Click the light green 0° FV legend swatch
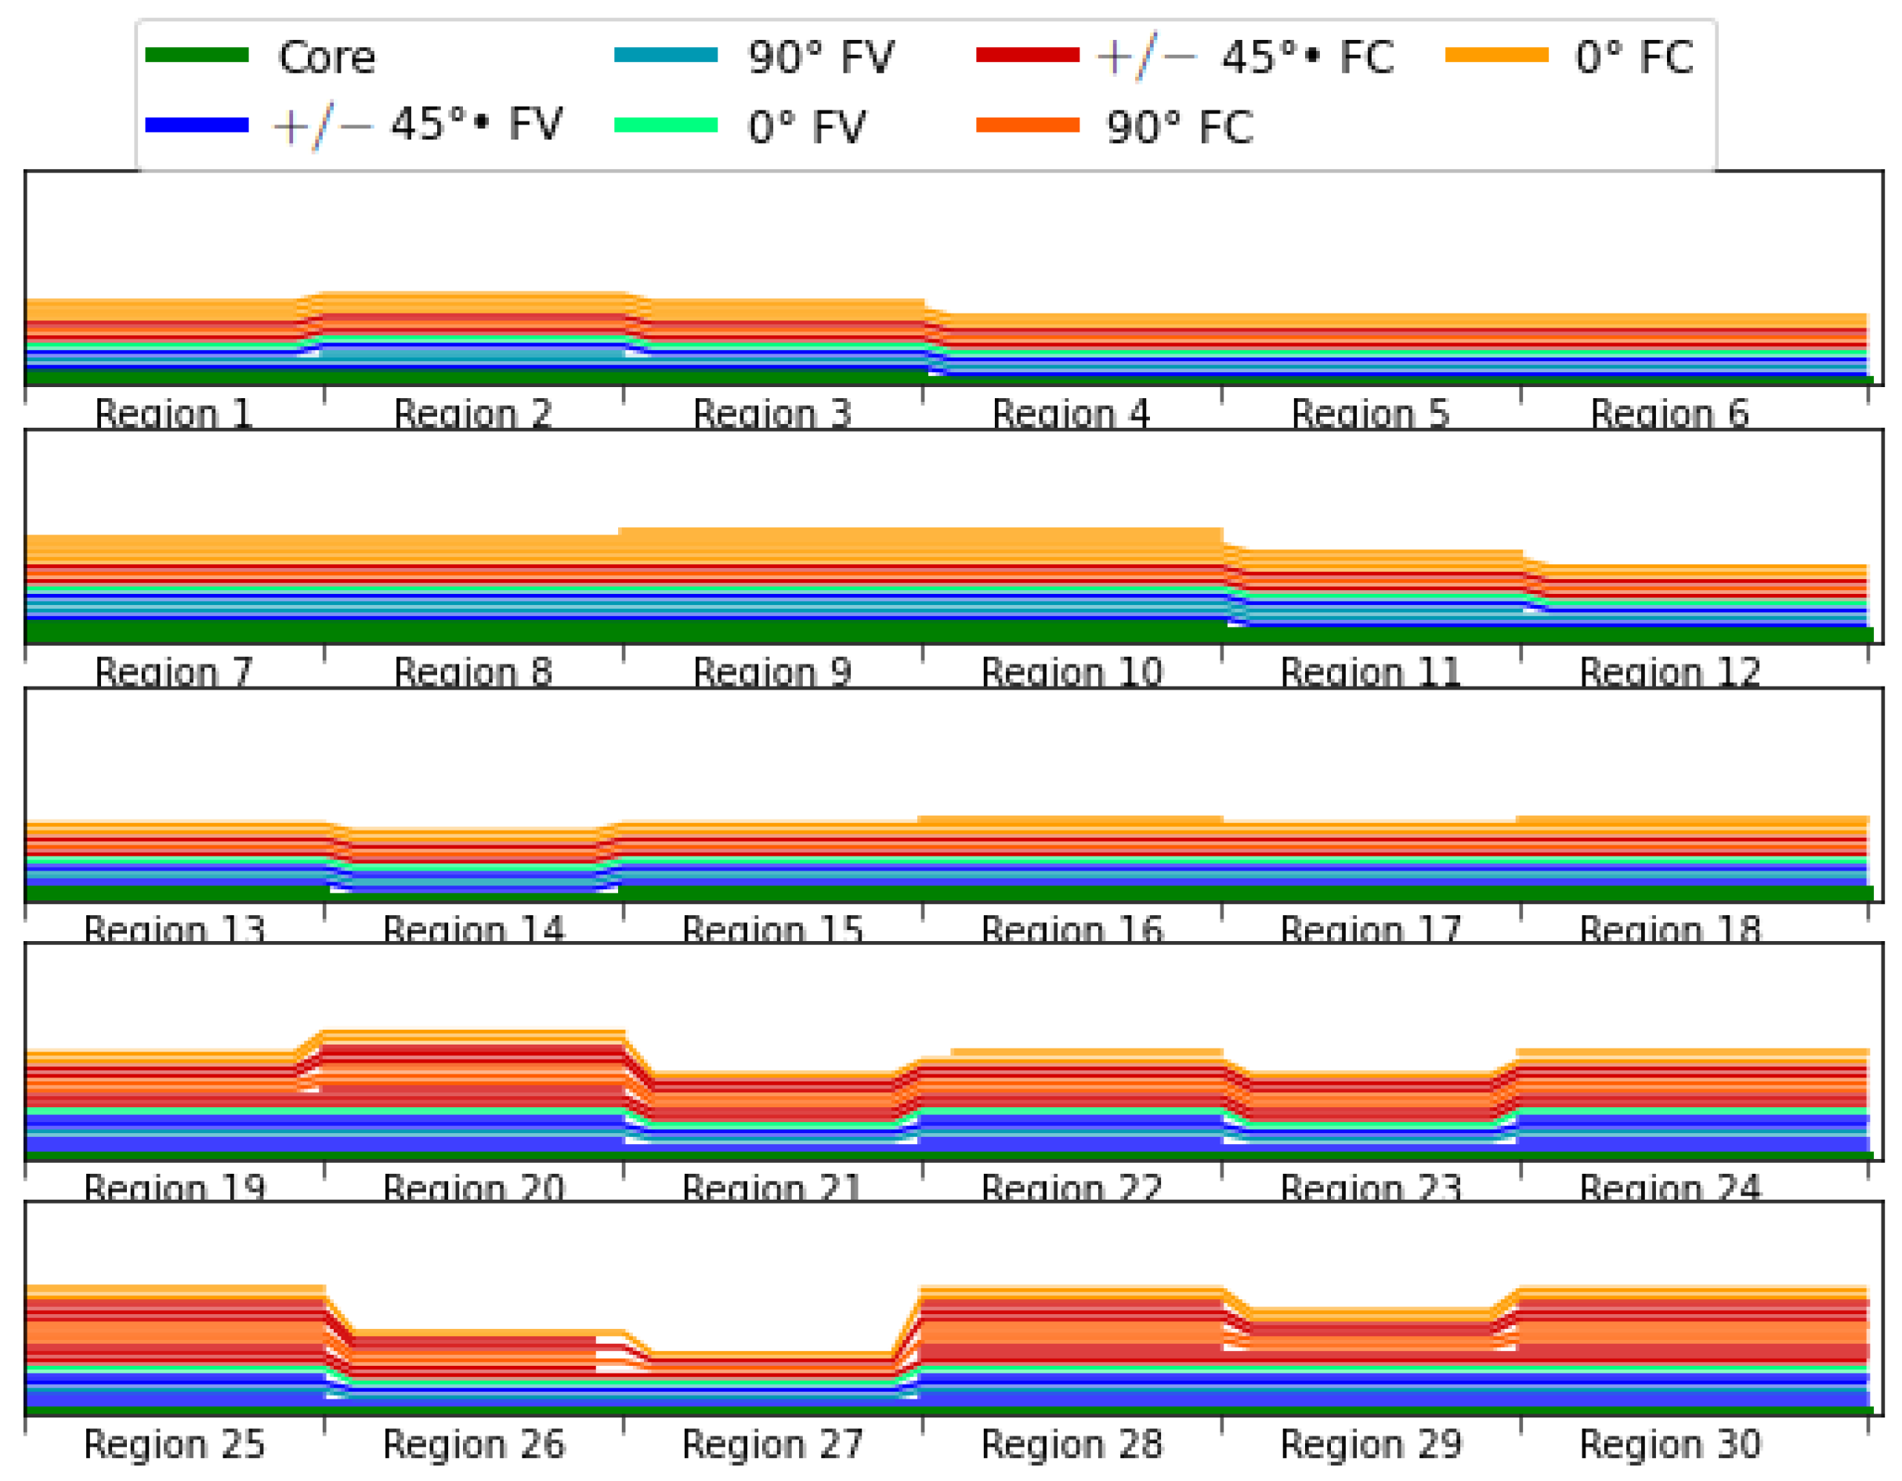Screen dimensions: 1902x1481 coord(665,125)
